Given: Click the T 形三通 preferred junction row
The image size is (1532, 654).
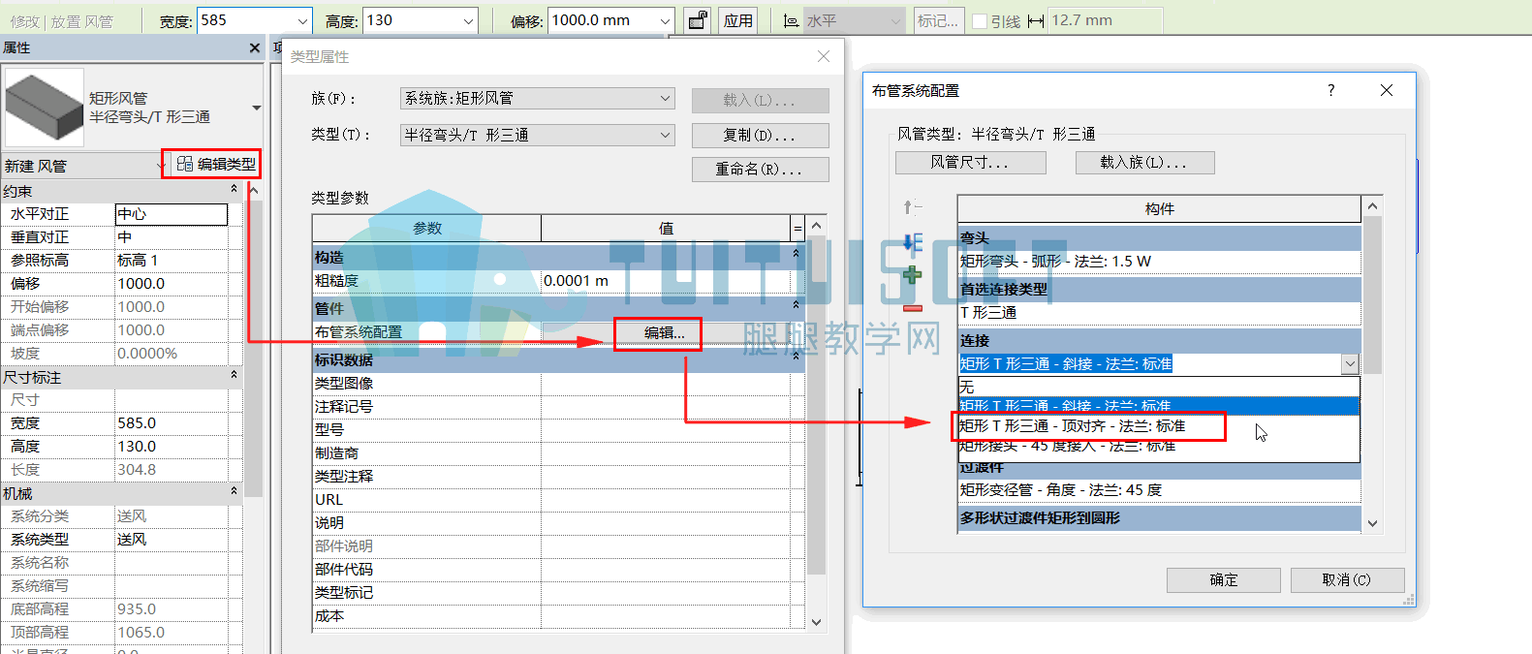Looking at the screenshot, I should click(x=1159, y=313).
